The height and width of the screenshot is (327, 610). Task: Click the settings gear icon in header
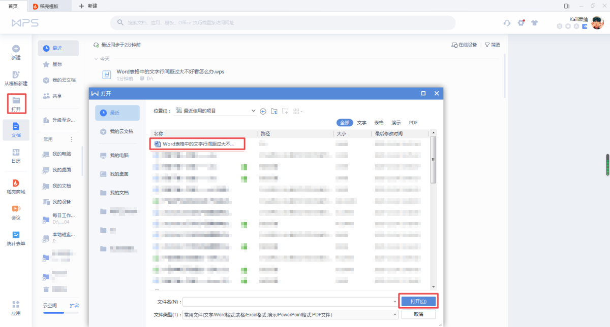(521, 23)
